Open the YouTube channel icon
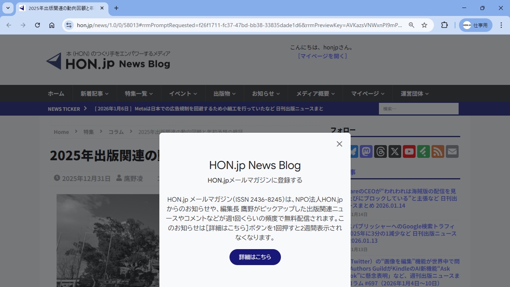 [409, 151]
